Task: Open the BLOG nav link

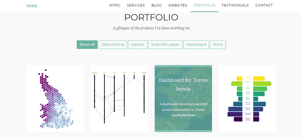Action: [157, 5]
